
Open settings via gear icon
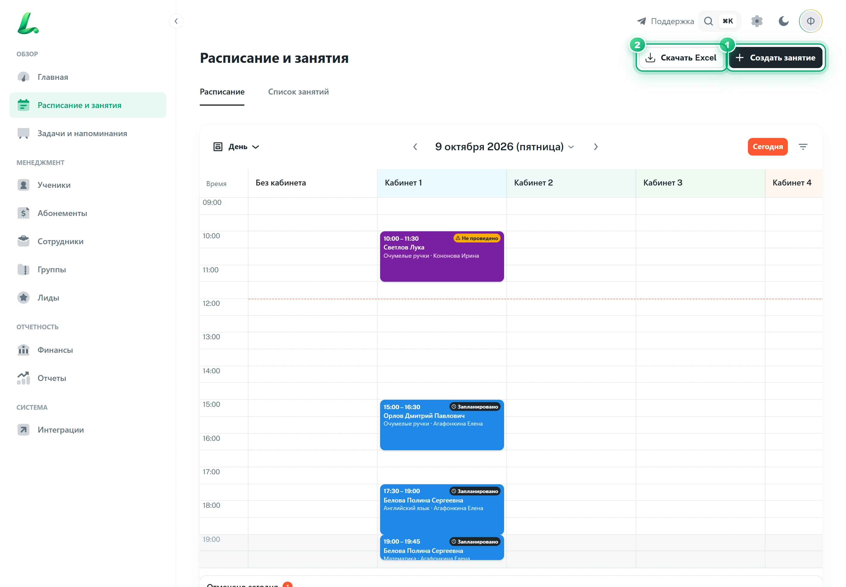click(x=757, y=21)
